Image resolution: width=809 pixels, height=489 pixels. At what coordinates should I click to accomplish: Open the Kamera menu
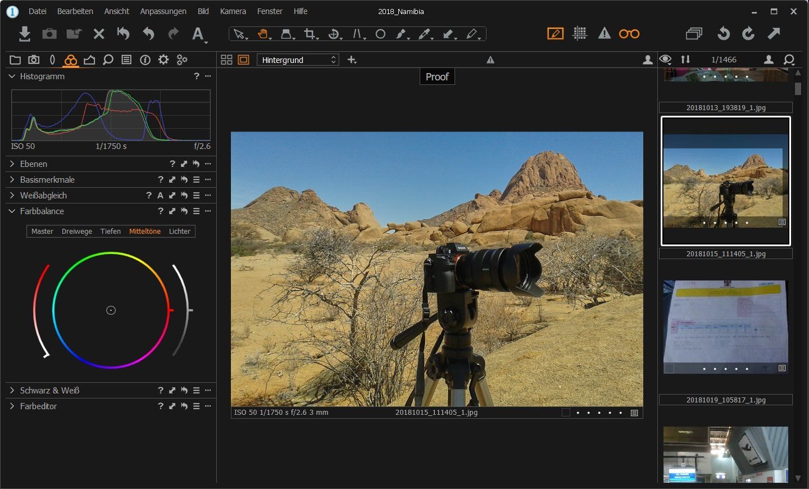pyautogui.click(x=233, y=11)
